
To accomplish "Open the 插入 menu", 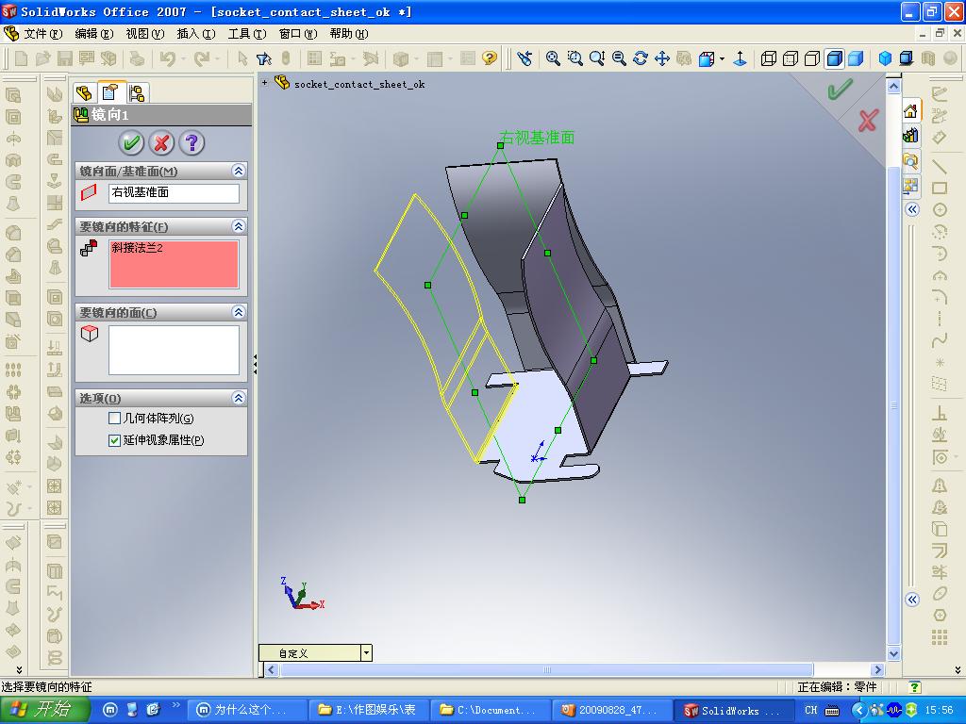I will pos(196,33).
